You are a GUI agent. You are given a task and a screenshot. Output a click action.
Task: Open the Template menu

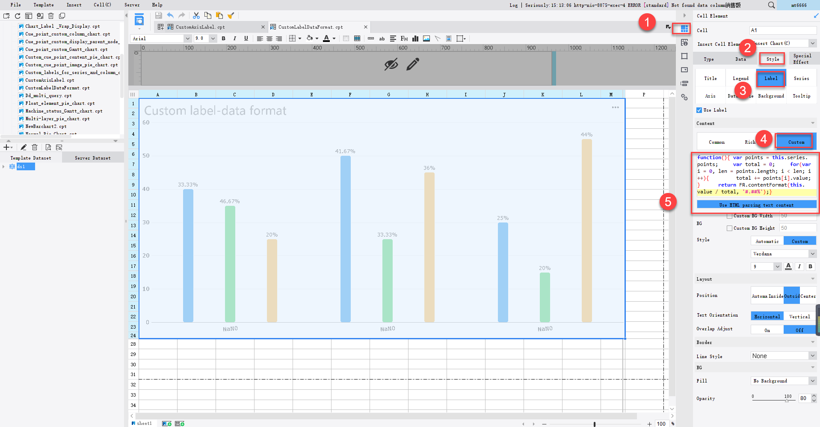click(x=43, y=5)
